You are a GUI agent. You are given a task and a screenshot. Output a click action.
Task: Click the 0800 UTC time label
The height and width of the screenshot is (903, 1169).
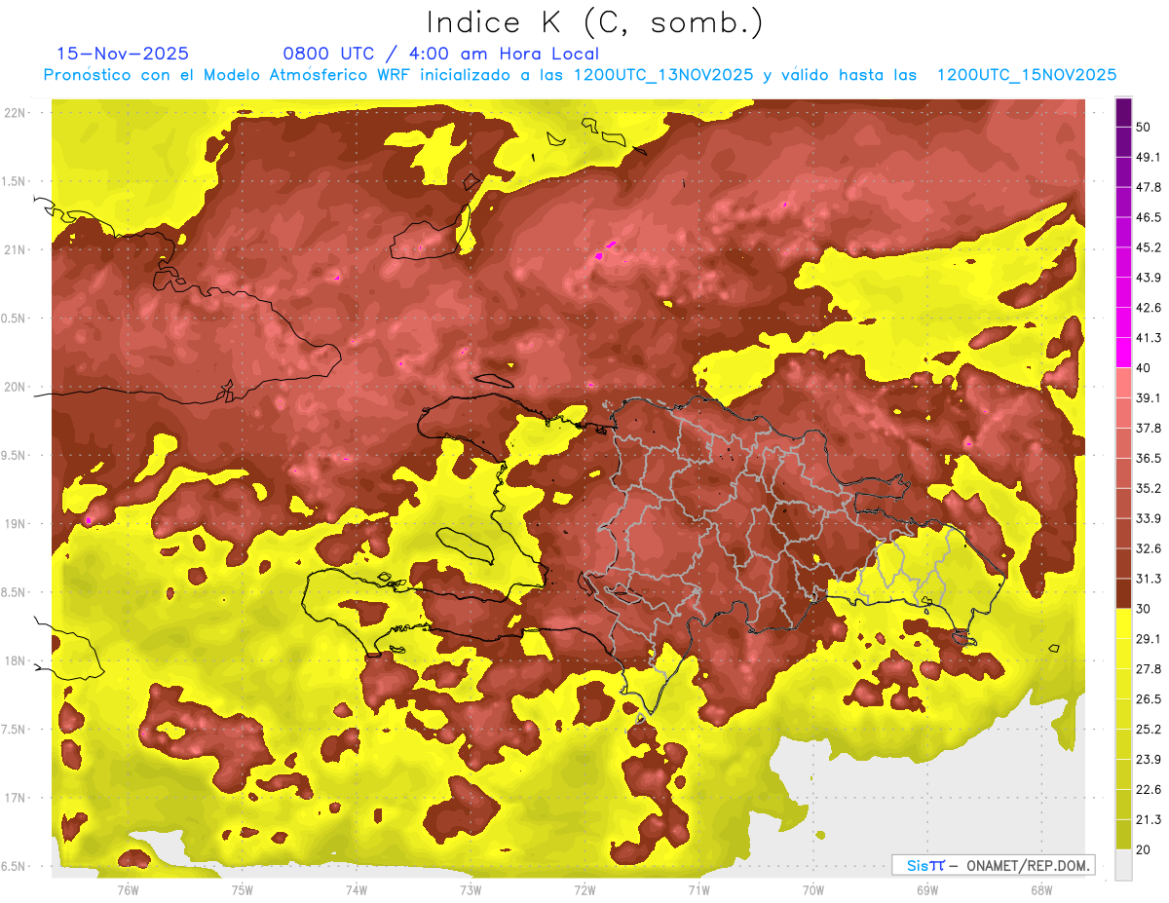point(330,54)
